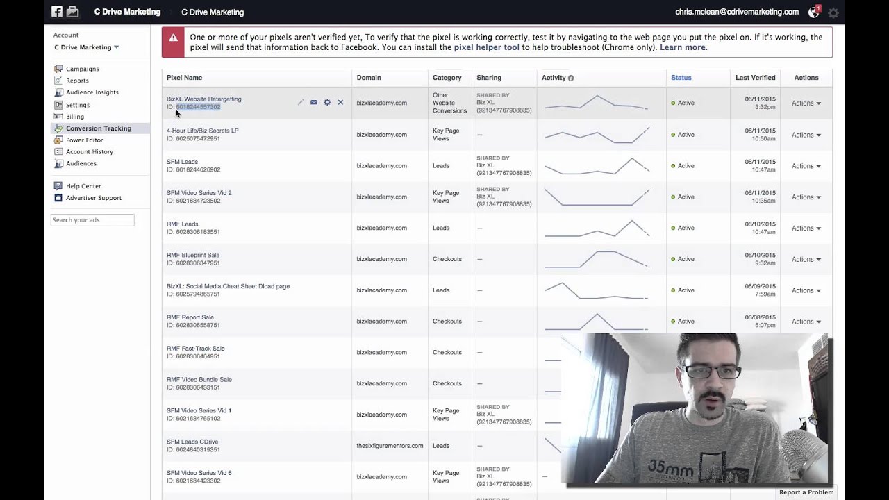Click the Category column header
889x500 pixels.
click(x=447, y=78)
